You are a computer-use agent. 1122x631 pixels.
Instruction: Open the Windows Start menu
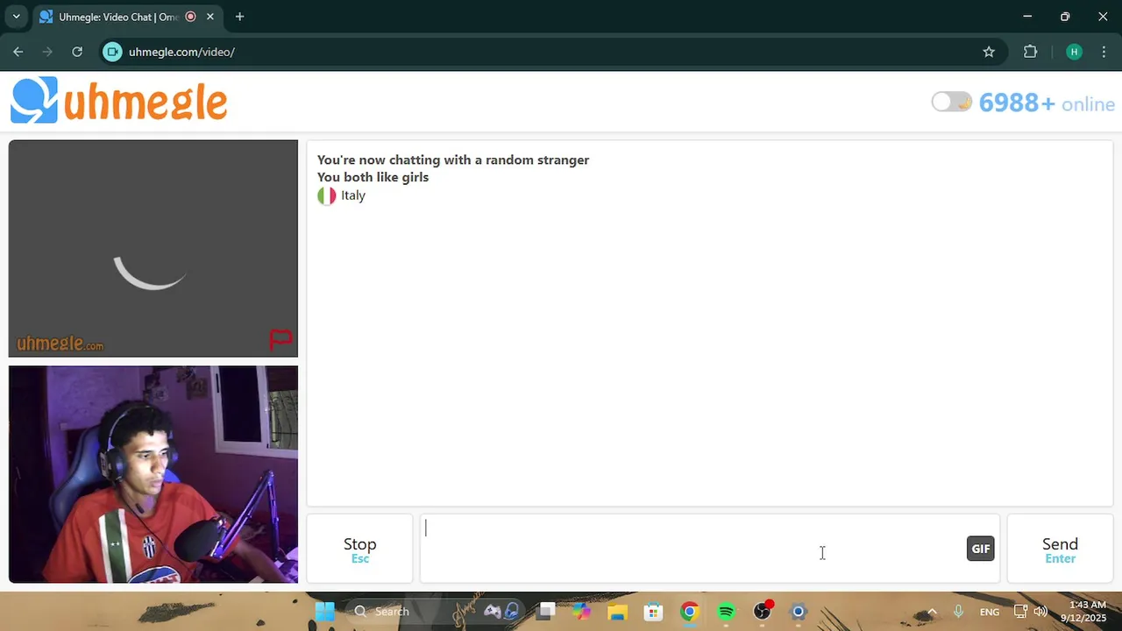(324, 612)
